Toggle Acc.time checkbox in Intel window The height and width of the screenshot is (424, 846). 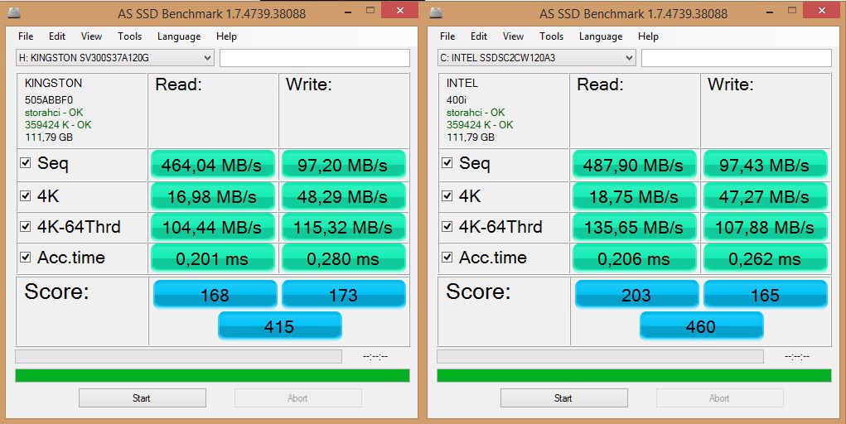[x=447, y=257]
